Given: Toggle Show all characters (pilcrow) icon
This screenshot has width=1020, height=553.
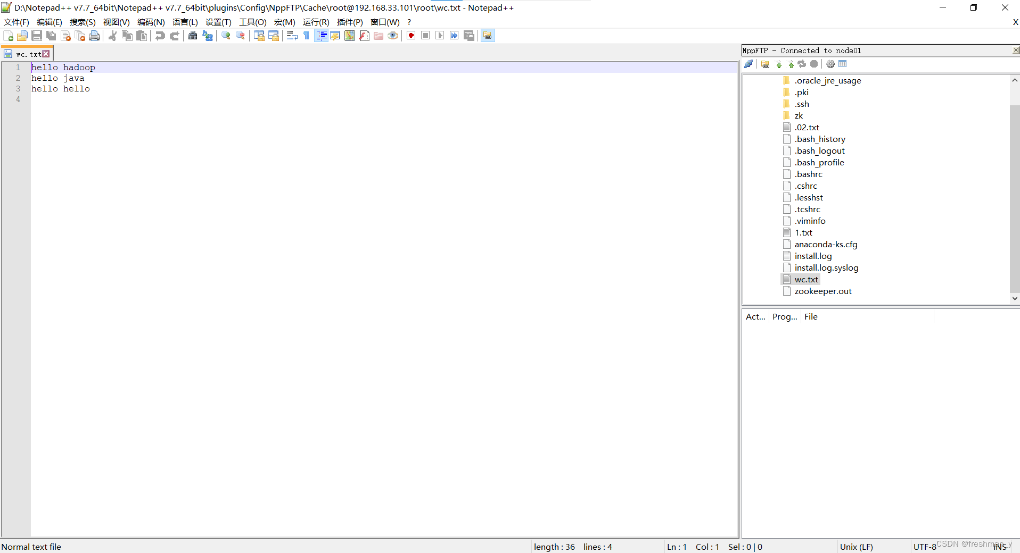Looking at the screenshot, I should 306,35.
